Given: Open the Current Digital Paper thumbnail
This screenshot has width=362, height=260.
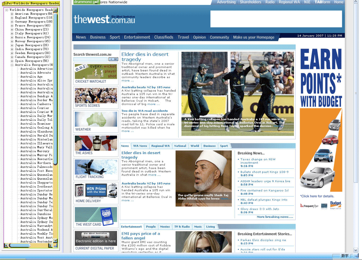Looking at the screenshot, I should [x=96, y=238].
